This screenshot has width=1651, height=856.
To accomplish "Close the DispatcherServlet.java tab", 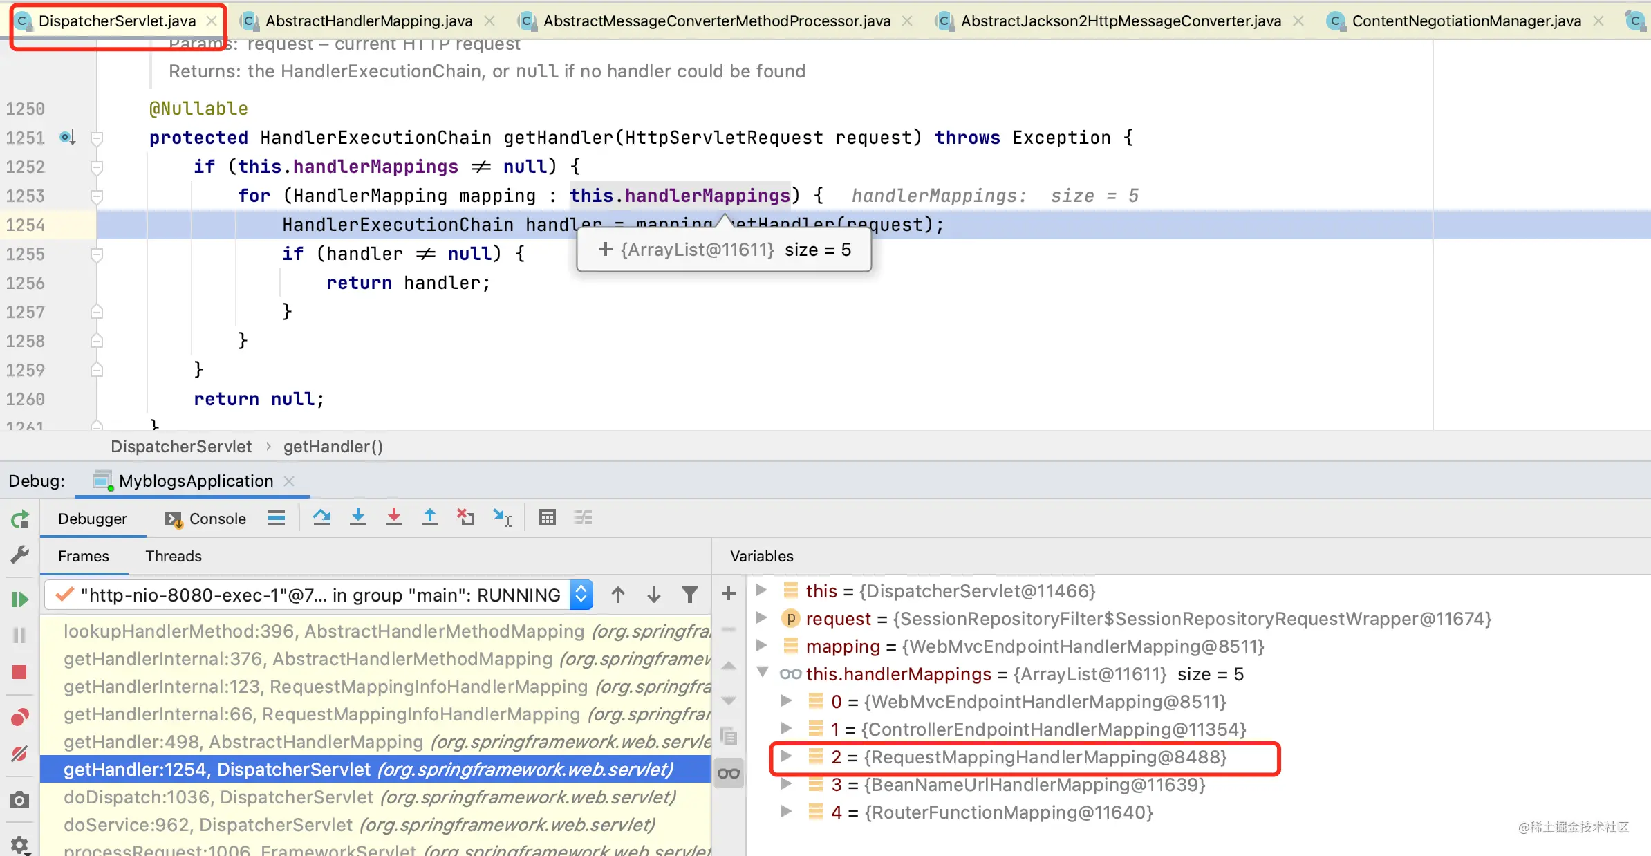I will coord(212,21).
